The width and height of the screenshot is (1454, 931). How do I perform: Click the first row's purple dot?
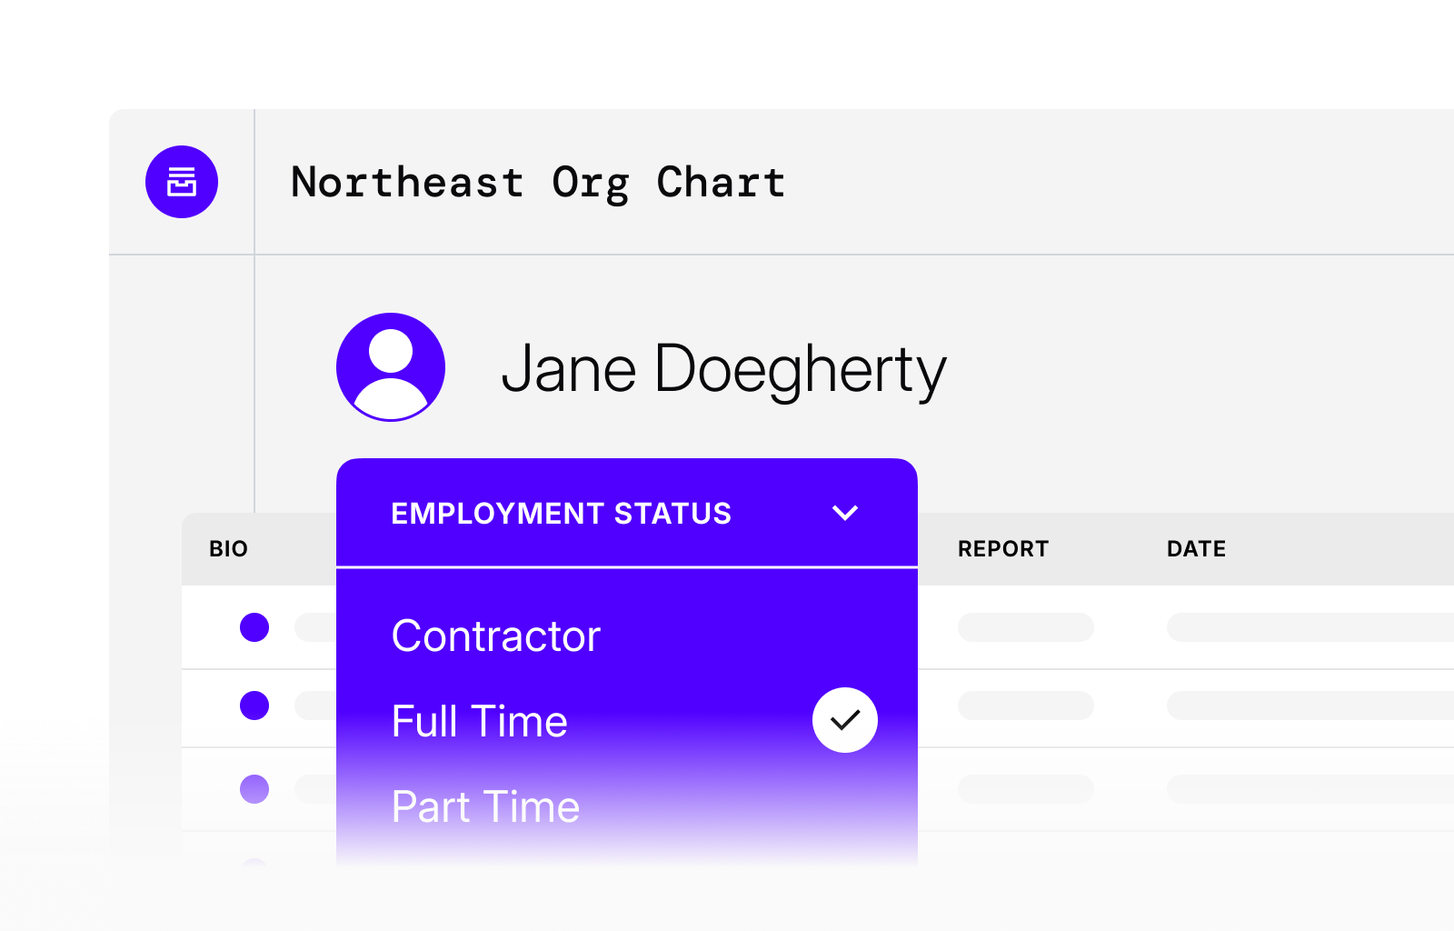click(x=254, y=627)
